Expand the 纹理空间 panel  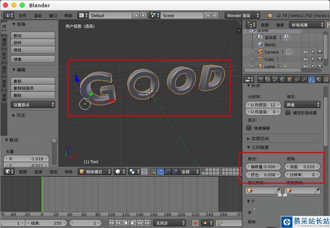(260, 138)
